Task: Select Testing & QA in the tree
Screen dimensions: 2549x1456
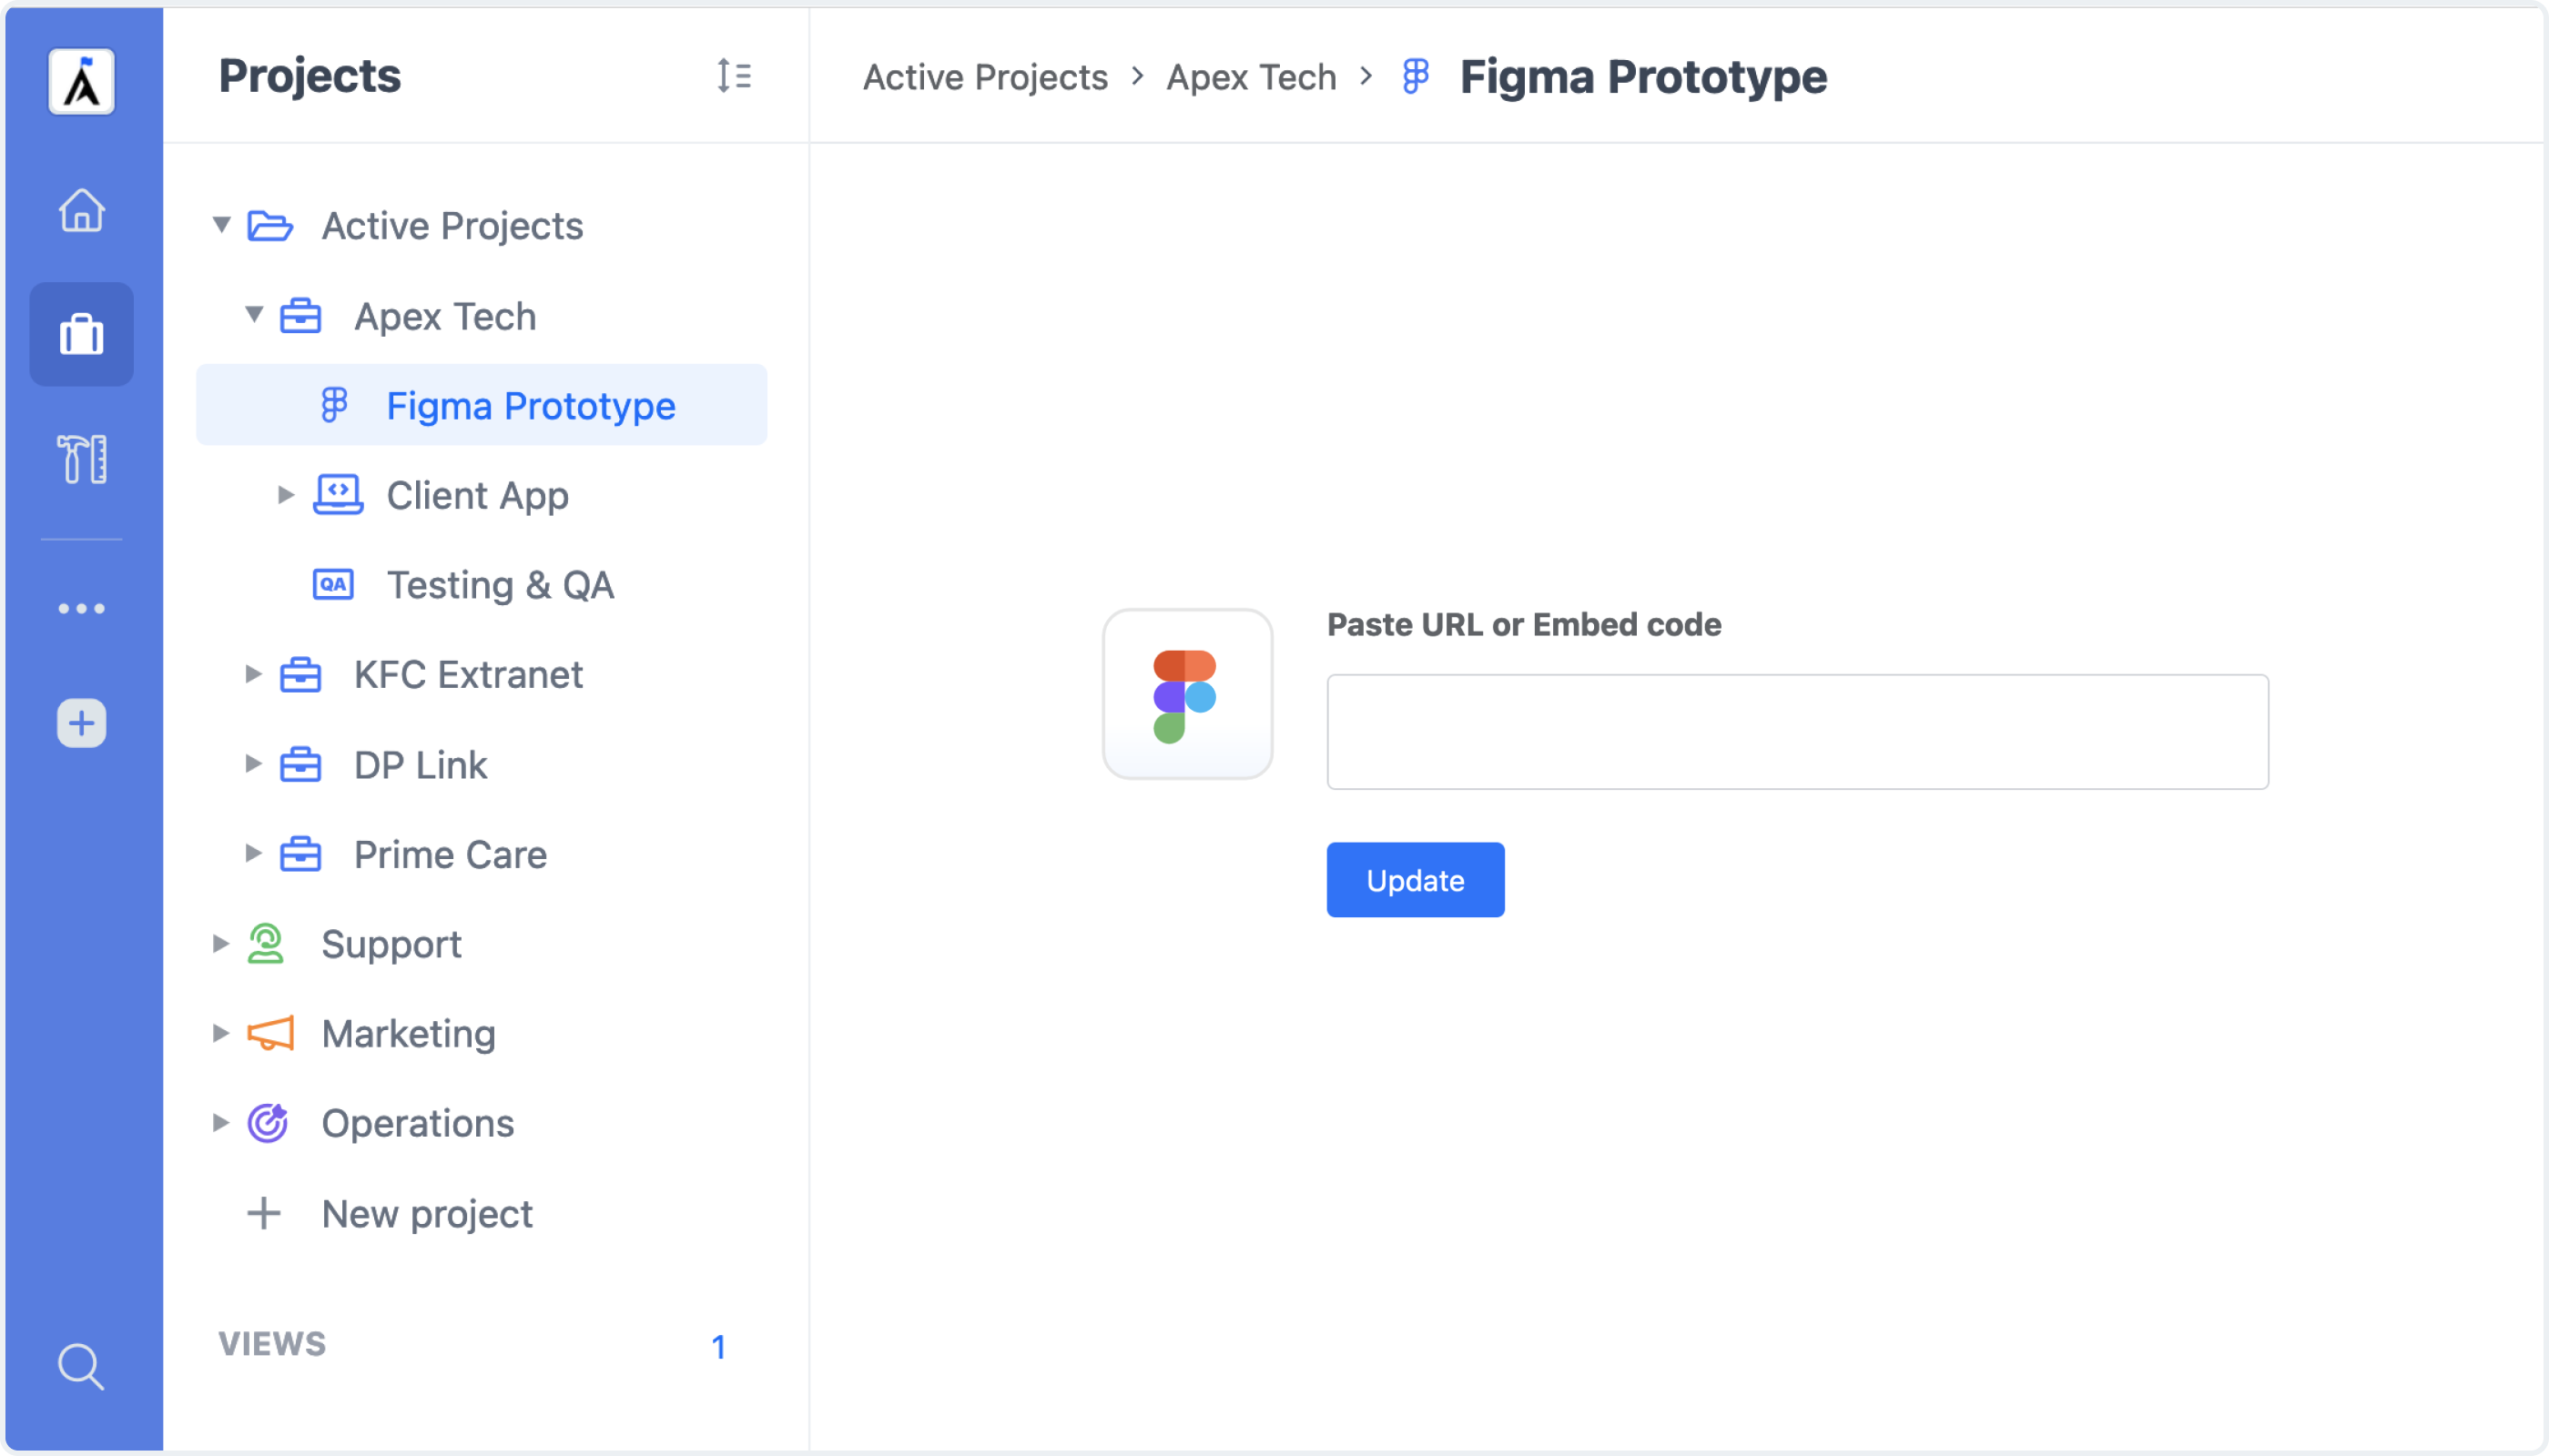Action: point(499,585)
